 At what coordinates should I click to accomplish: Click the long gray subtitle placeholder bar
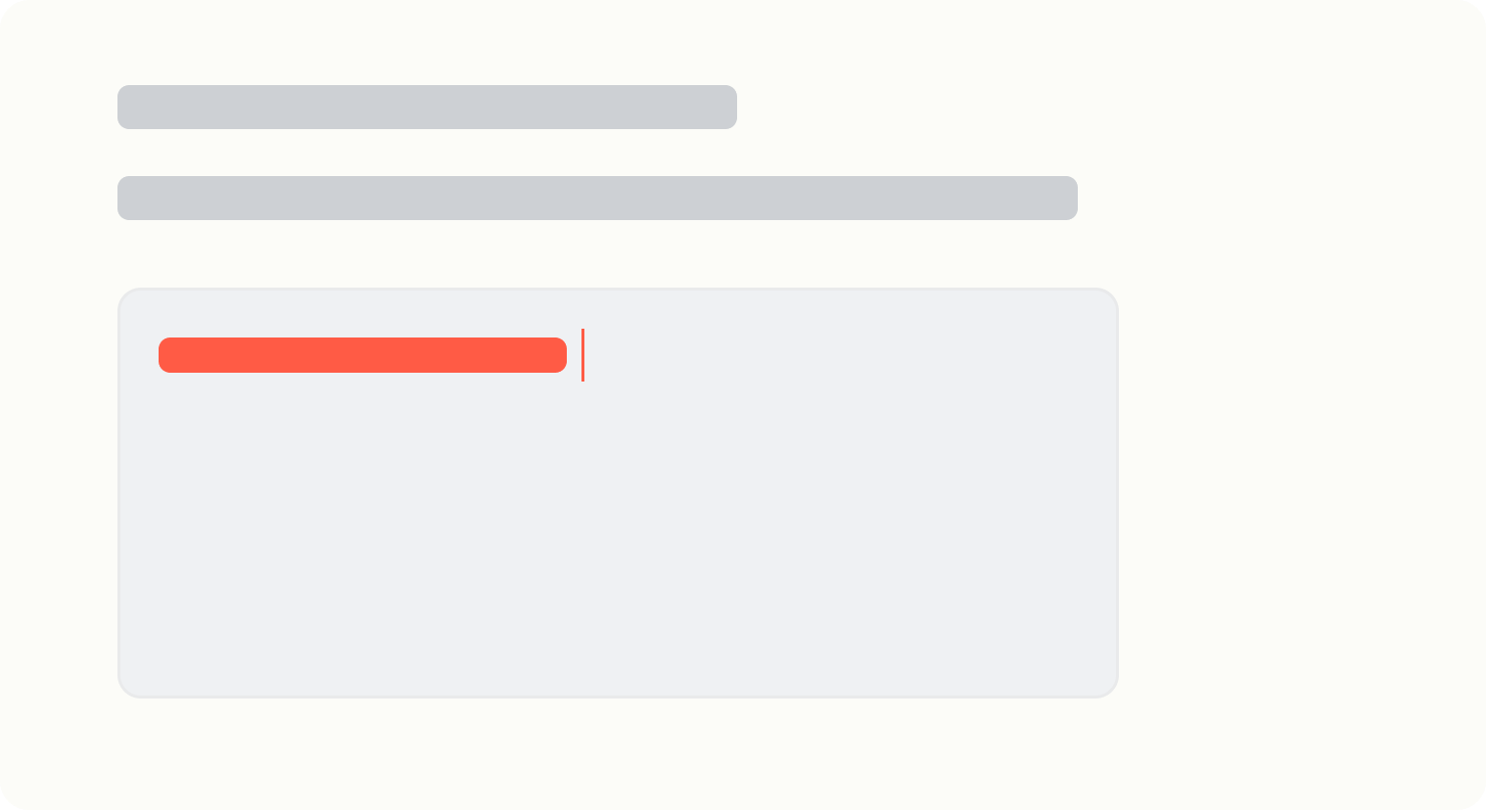coord(597,198)
